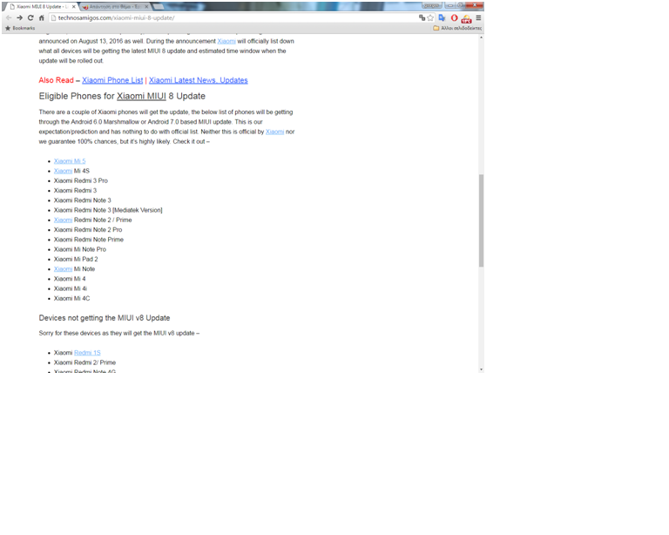Open the Xiaomi Latest News, Updates link
The height and width of the screenshot is (535, 669).
pyautogui.click(x=199, y=80)
